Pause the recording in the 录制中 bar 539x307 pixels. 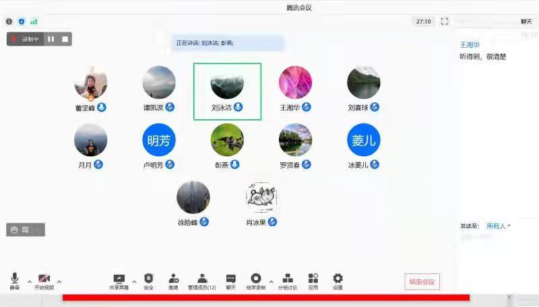click(51, 39)
